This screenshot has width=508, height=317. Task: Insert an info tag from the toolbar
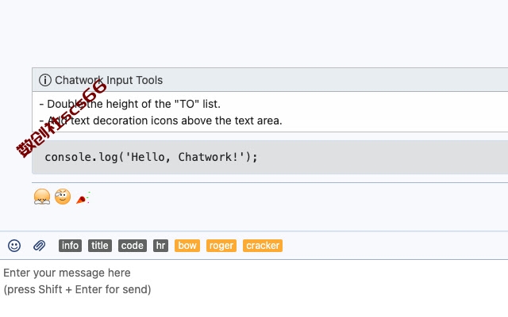click(x=70, y=246)
